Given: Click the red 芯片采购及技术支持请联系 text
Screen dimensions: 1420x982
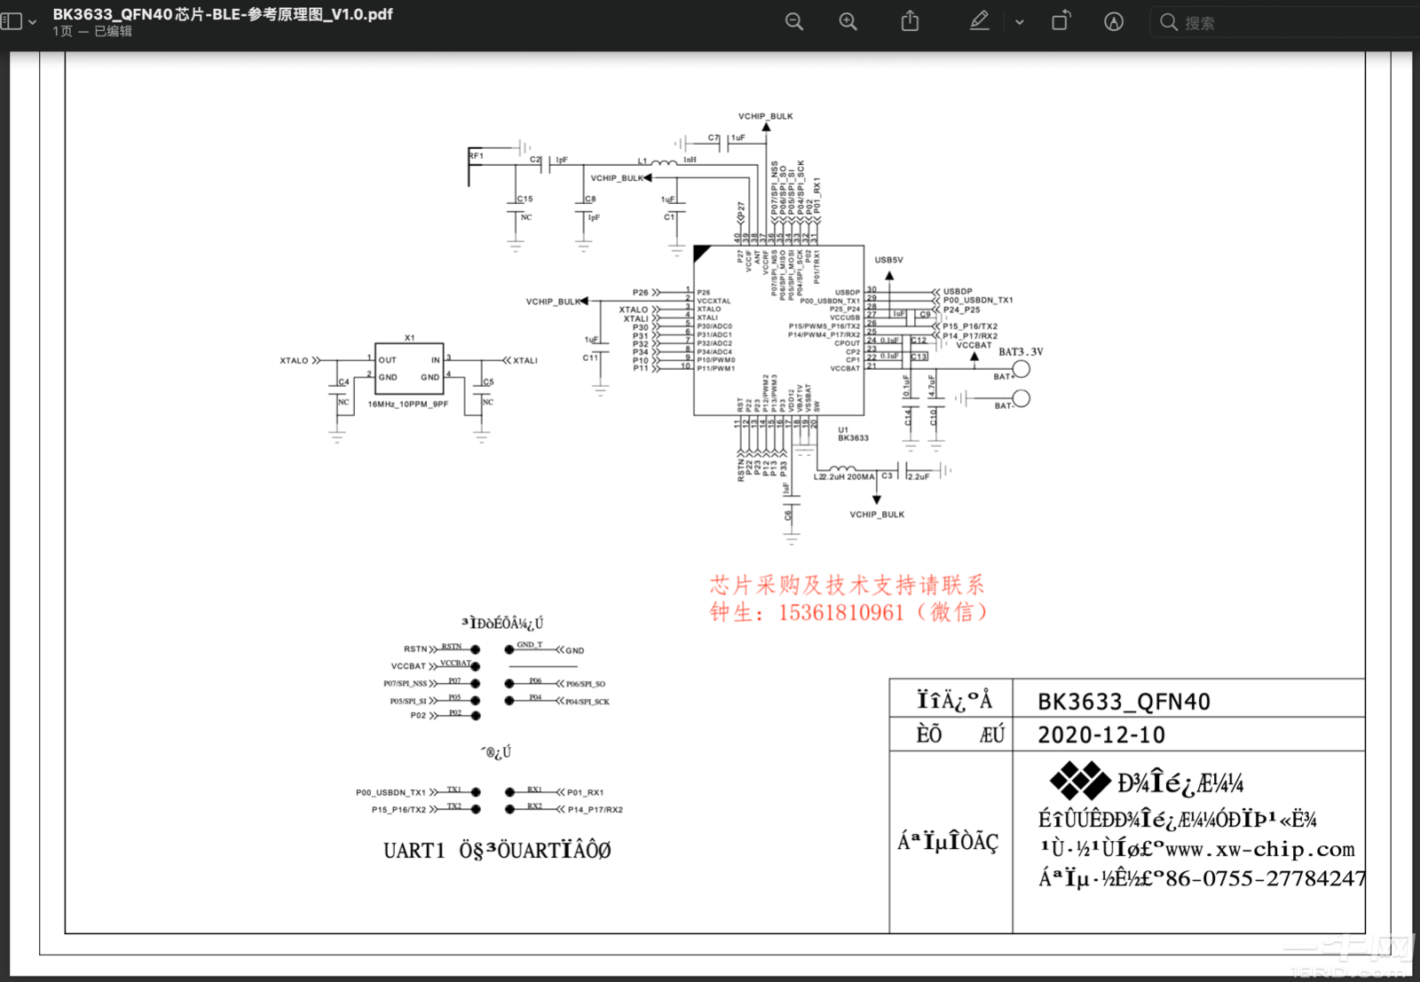Looking at the screenshot, I should coord(847,585).
